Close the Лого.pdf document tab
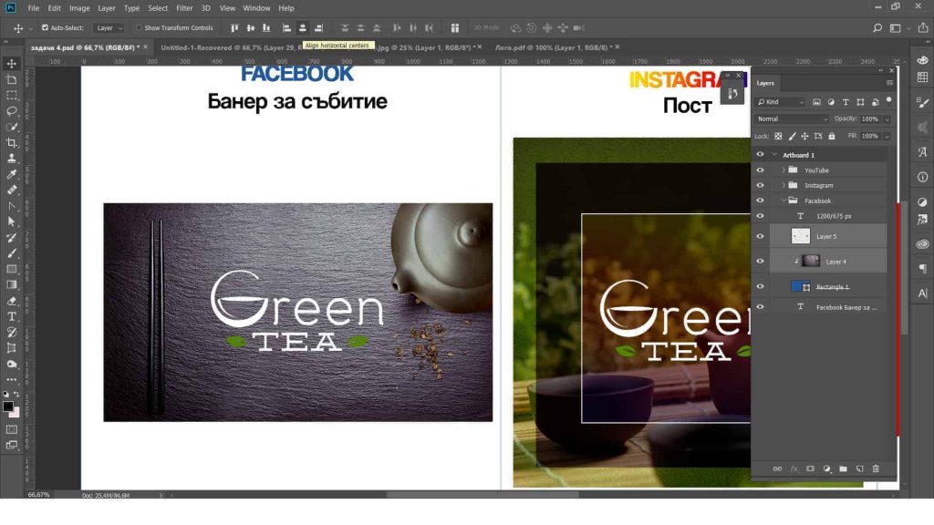This screenshot has width=934, height=525. coord(617,47)
